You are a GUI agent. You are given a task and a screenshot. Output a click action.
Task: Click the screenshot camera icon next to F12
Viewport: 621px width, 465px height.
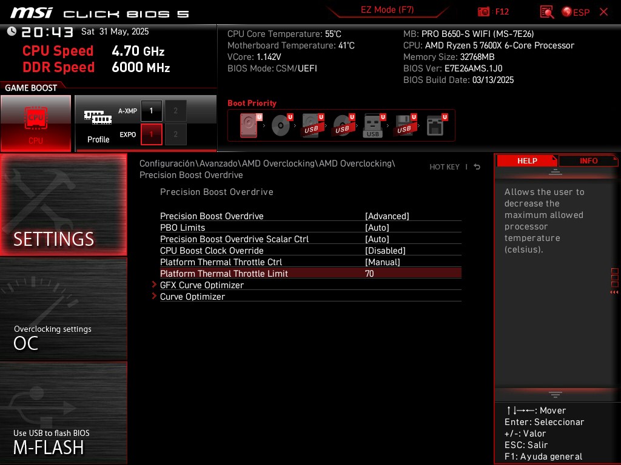(483, 12)
